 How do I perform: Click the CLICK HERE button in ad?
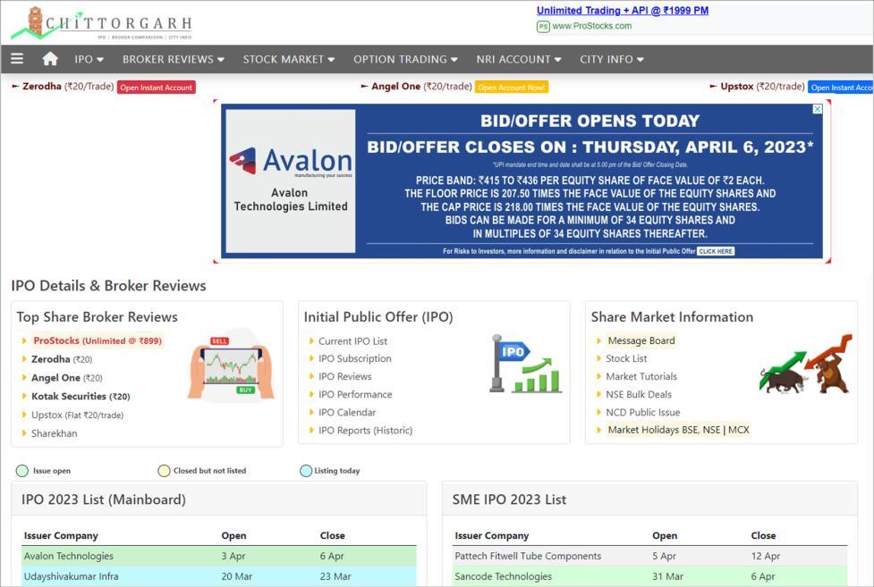coord(716,251)
